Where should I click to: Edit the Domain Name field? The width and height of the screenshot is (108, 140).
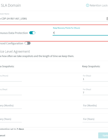tap(53, 19)
